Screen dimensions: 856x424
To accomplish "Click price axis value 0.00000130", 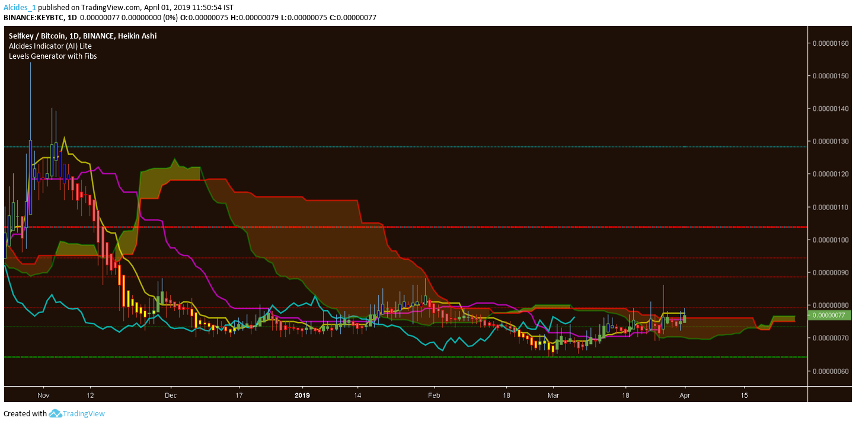I will [830, 141].
